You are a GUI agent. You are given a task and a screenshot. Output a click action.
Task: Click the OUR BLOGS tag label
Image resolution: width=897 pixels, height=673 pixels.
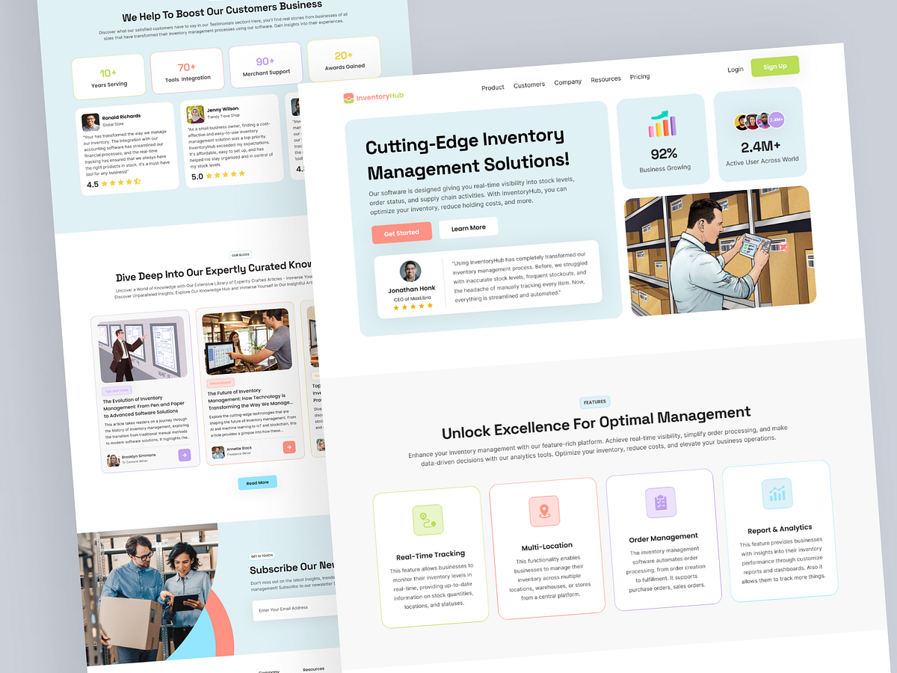tap(240, 255)
